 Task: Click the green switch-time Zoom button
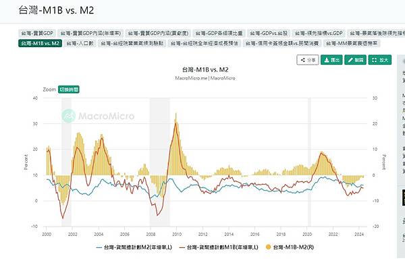point(68,90)
